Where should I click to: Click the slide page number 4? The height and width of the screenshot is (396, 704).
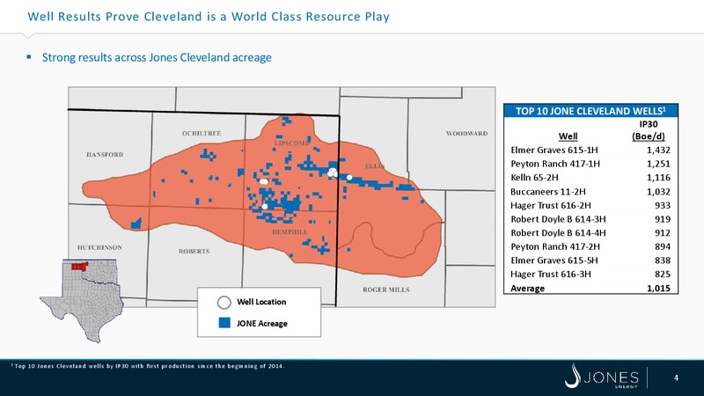(676, 378)
